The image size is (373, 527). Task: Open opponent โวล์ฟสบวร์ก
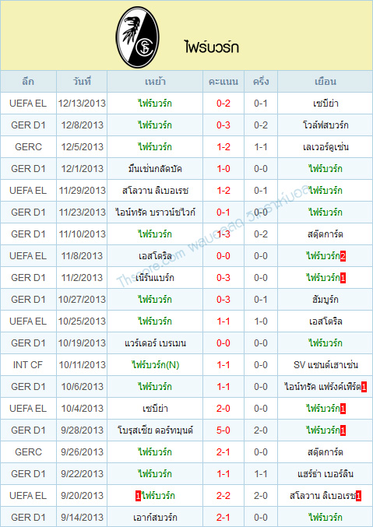[325, 125]
